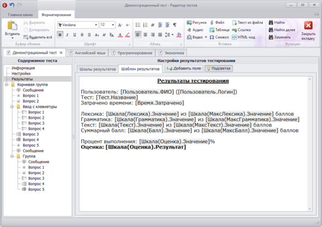Switch to the Главное меню ribbon tab

pos(20,15)
